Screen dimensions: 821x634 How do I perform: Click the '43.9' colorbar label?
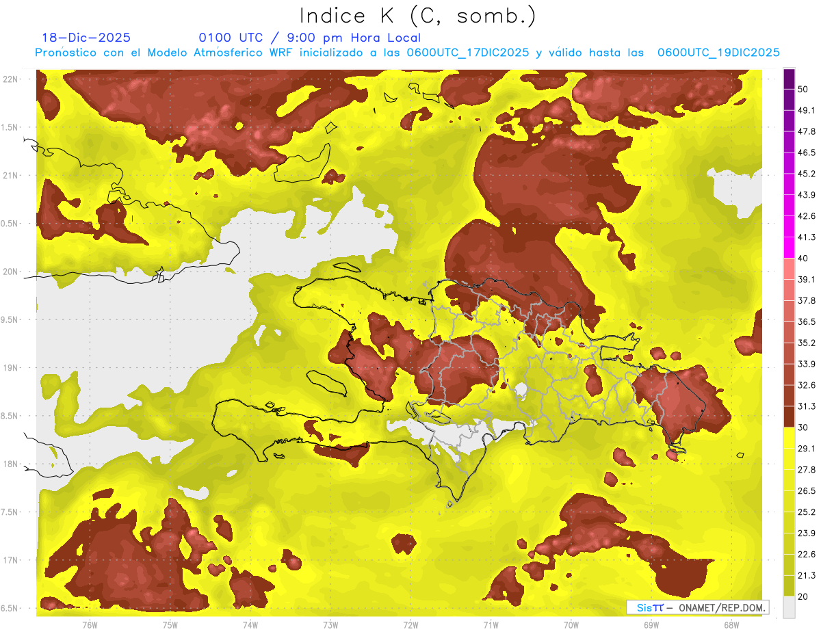tap(807, 195)
